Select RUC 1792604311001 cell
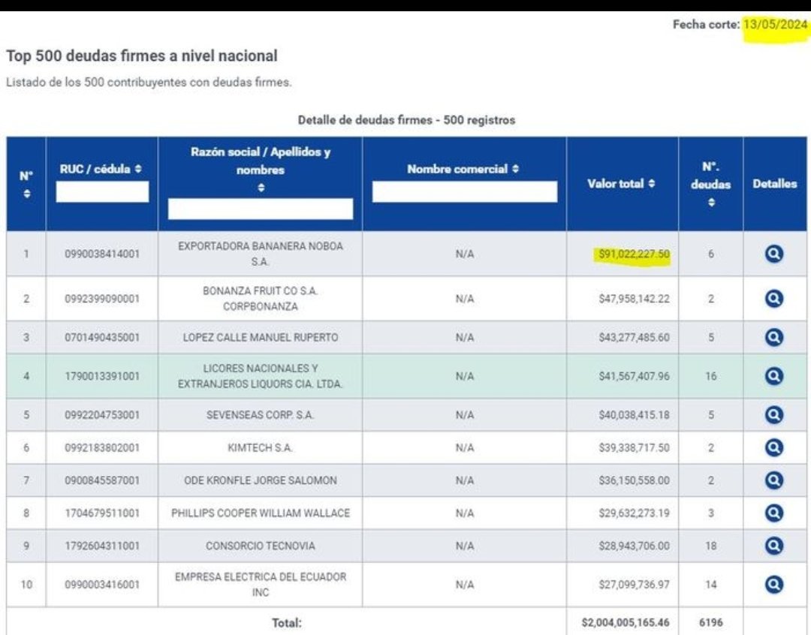This screenshot has height=635, width=811. point(102,546)
